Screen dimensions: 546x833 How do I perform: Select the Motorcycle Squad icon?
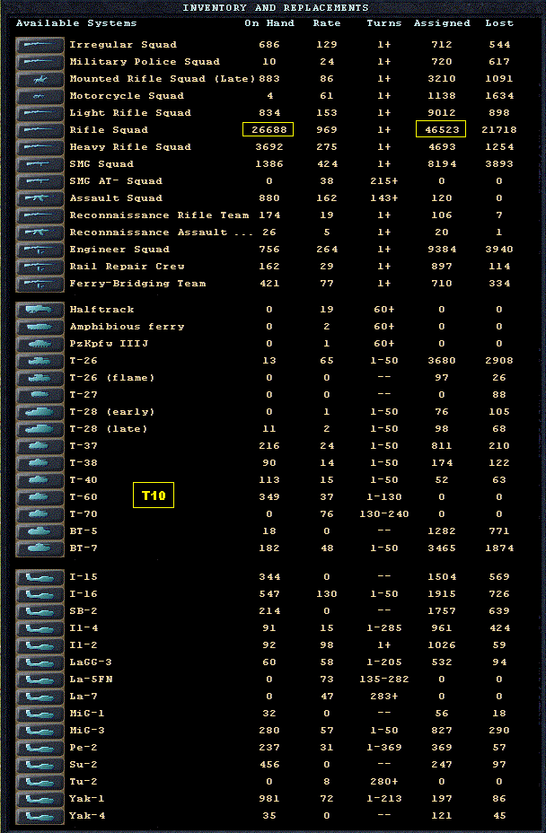(40, 96)
